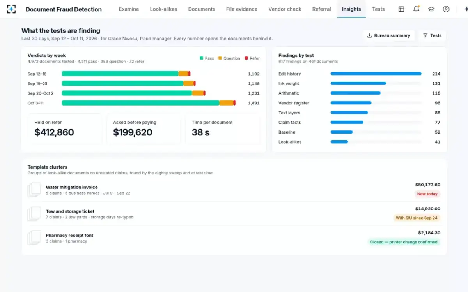
Task: Toggle the Question legend item
Action: pos(229,58)
